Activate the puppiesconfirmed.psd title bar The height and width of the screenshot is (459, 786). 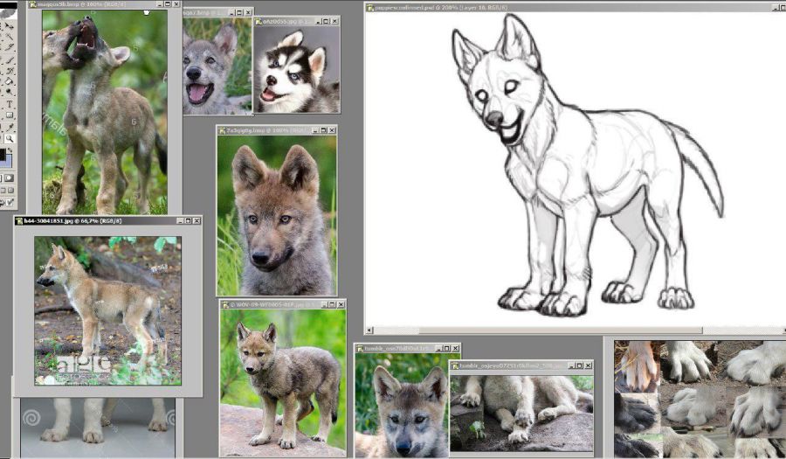pyautogui.click(x=568, y=7)
